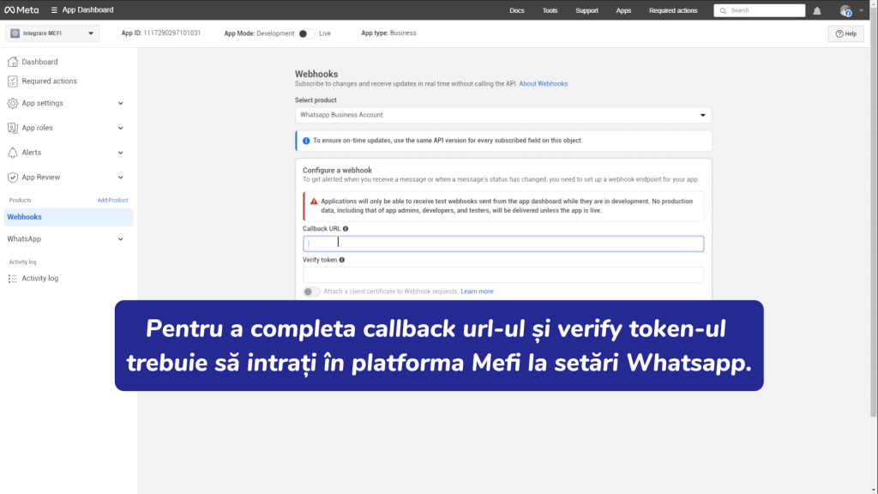The height and width of the screenshot is (494, 878).
Task: Open the Apps menu
Action: point(623,10)
